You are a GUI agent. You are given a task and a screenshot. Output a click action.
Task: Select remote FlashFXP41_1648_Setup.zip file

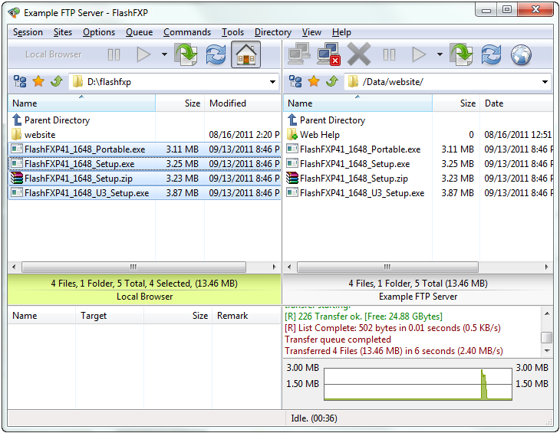pyautogui.click(x=419, y=179)
